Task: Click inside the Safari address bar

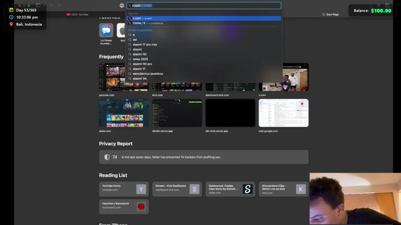Action: pos(204,5)
